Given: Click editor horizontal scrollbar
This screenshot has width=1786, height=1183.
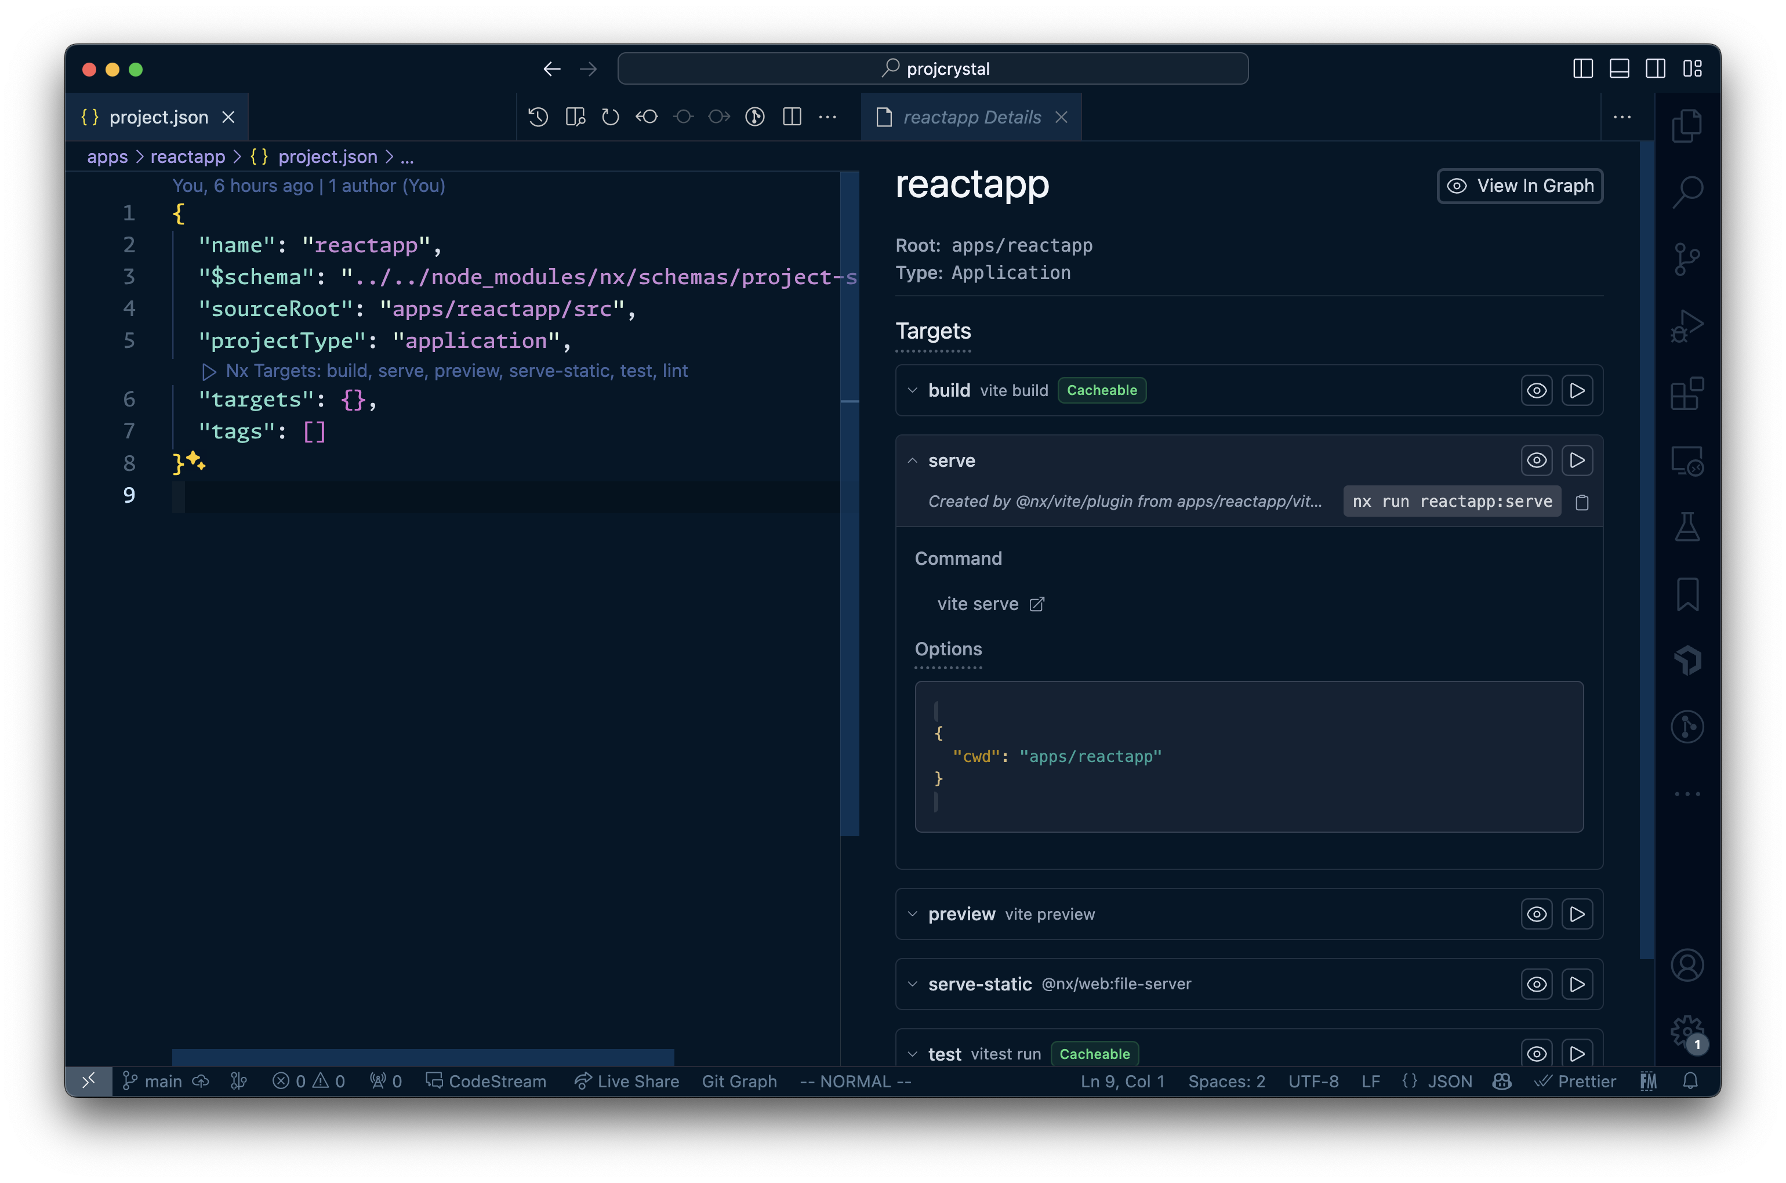Looking at the screenshot, I should 422,1056.
